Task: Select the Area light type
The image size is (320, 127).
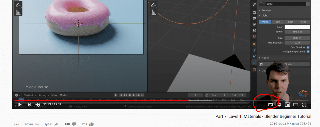Action: (x=304, y=22)
